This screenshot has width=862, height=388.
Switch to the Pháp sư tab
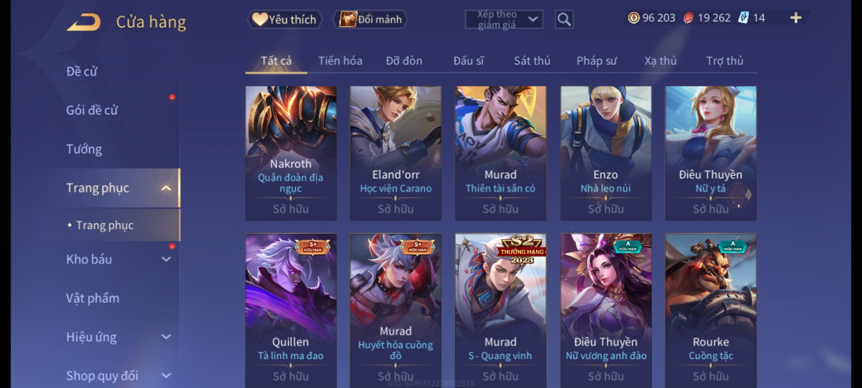(596, 61)
